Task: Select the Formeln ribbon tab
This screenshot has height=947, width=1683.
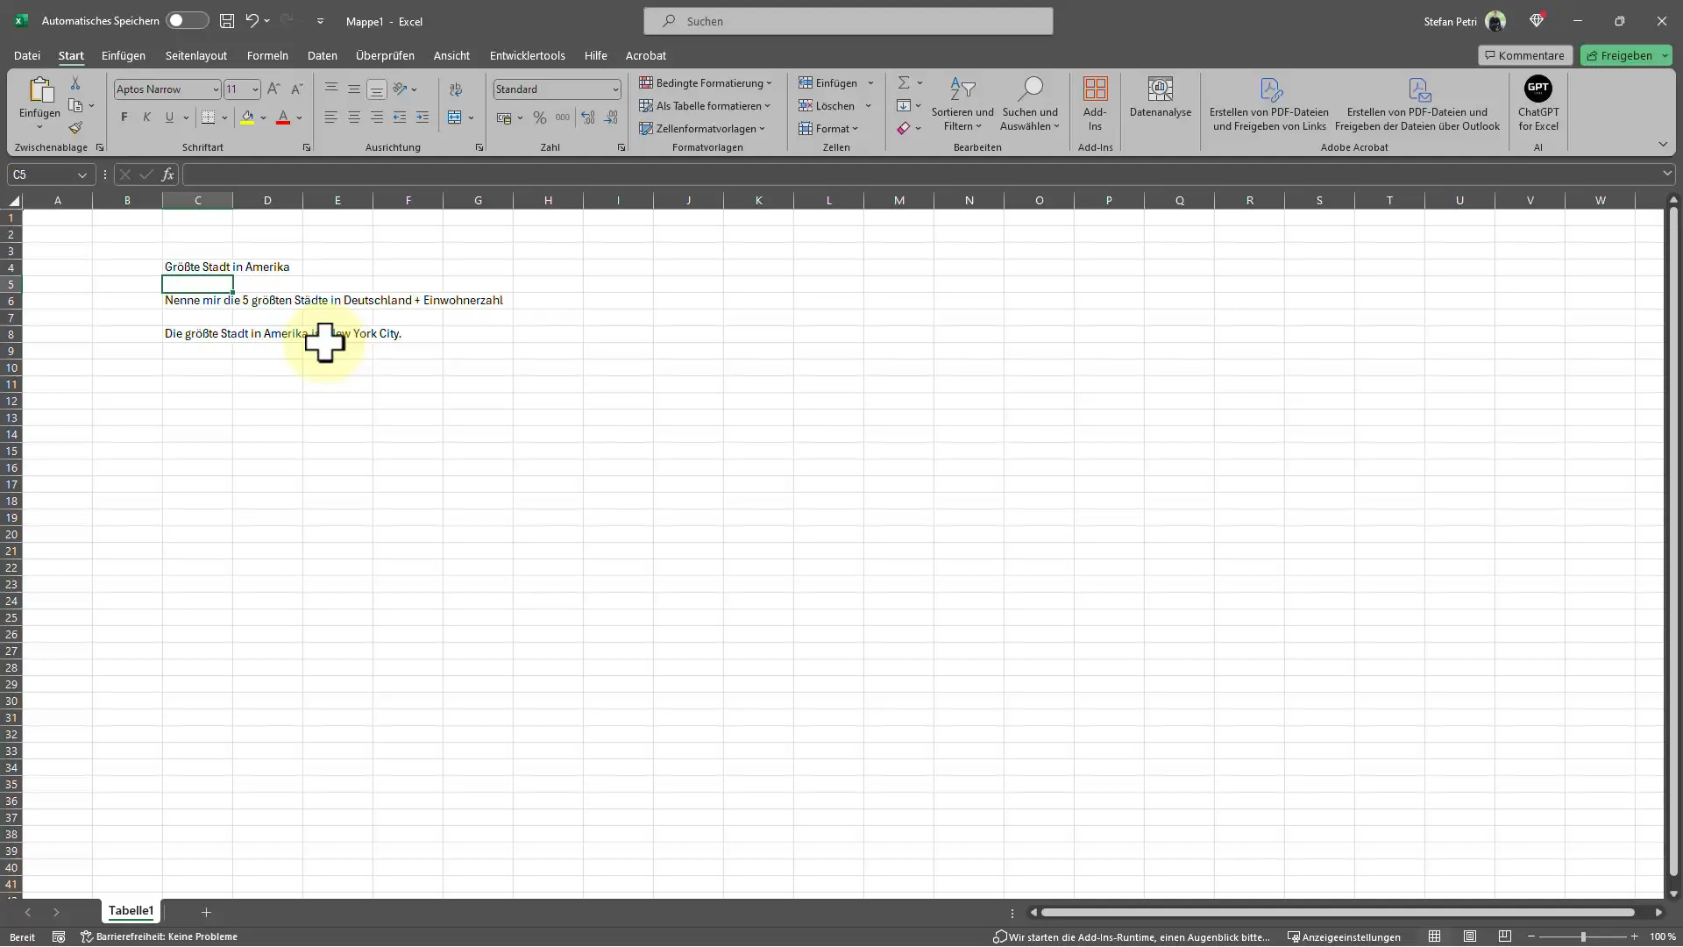Action: [x=267, y=55]
